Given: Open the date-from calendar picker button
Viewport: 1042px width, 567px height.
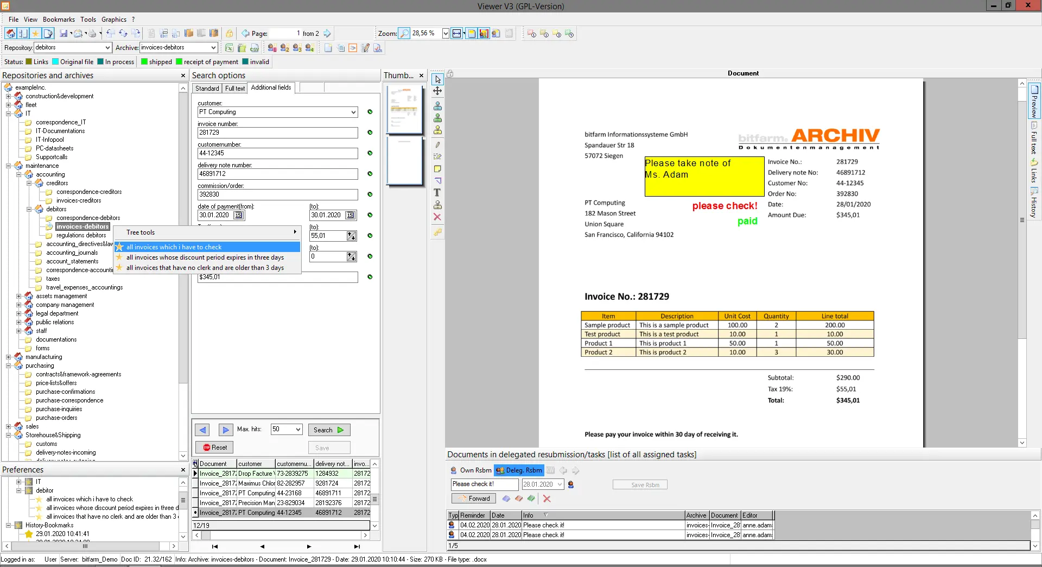Looking at the screenshot, I should (x=238, y=215).
